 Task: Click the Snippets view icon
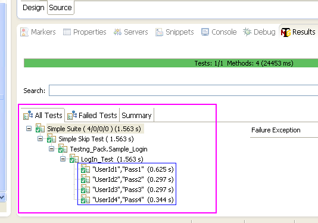tap(159, 32)
